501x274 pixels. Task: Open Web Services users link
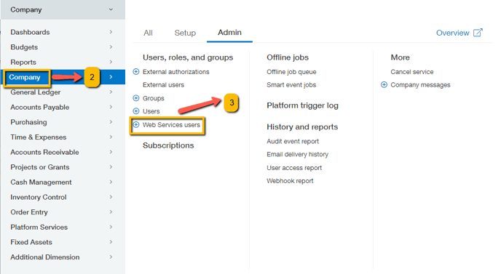coord(171,125)
